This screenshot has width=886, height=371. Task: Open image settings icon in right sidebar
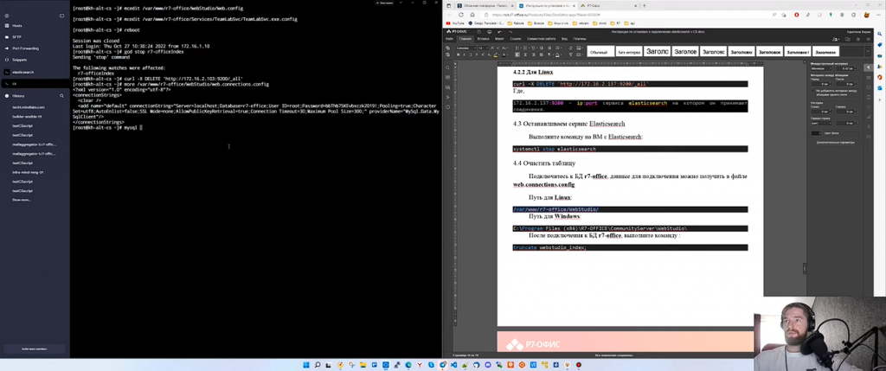pos(869,87)
